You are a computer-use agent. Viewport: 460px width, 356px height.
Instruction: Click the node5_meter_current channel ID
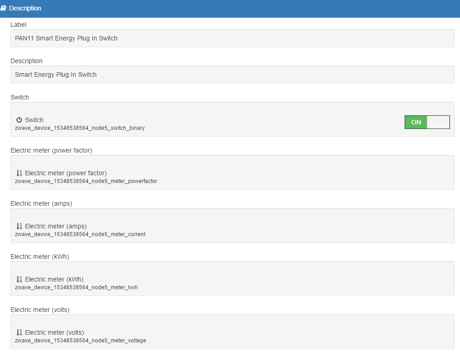80,234
